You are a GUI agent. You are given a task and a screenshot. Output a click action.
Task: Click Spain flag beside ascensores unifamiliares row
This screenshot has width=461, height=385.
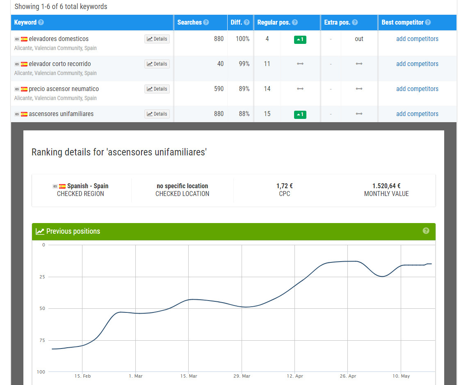[24, 114]
